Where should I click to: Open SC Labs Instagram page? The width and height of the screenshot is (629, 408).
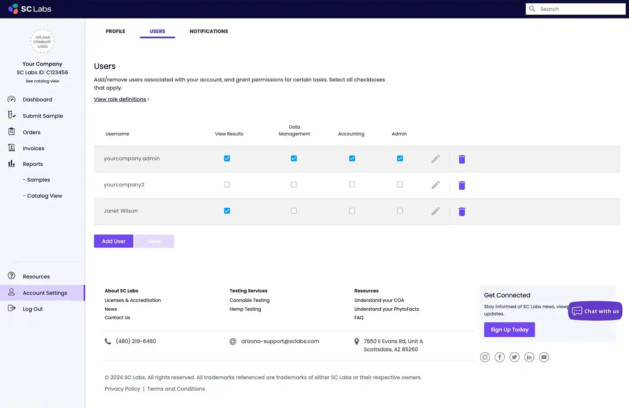coord(485,357)
